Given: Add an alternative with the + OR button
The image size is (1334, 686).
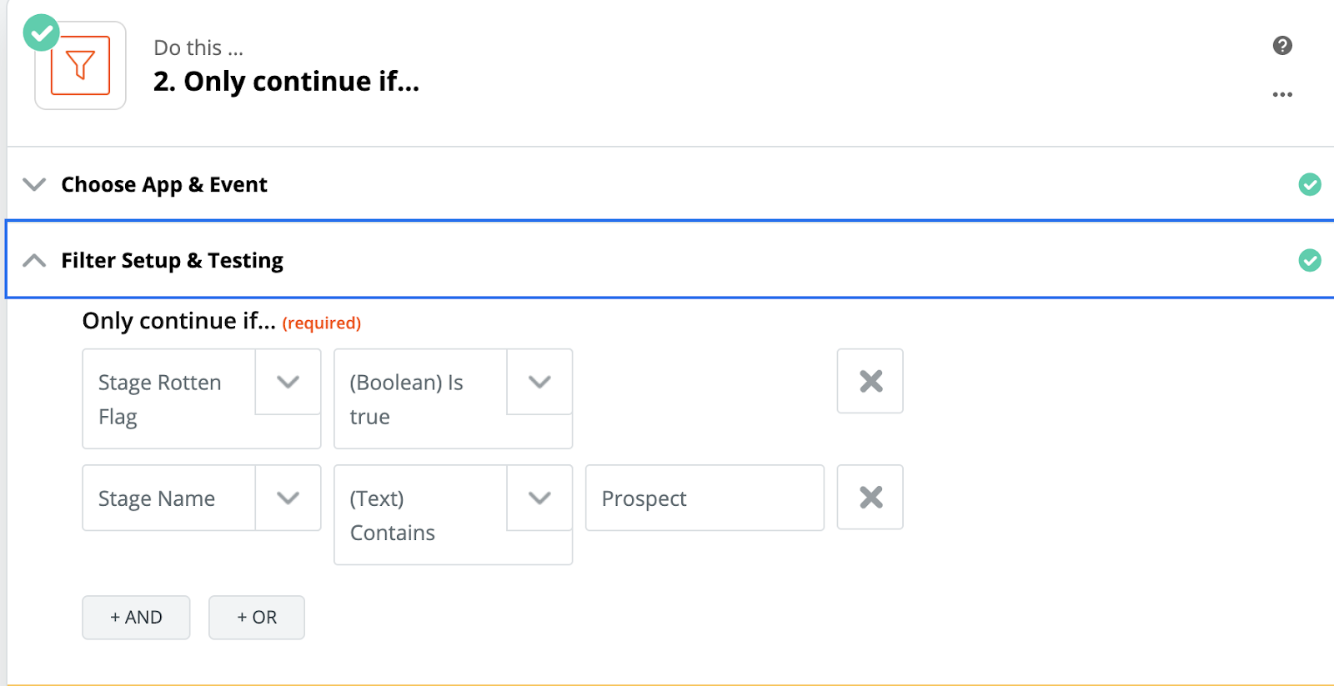Looking at the screenshot, I should (x=257, y=618).
